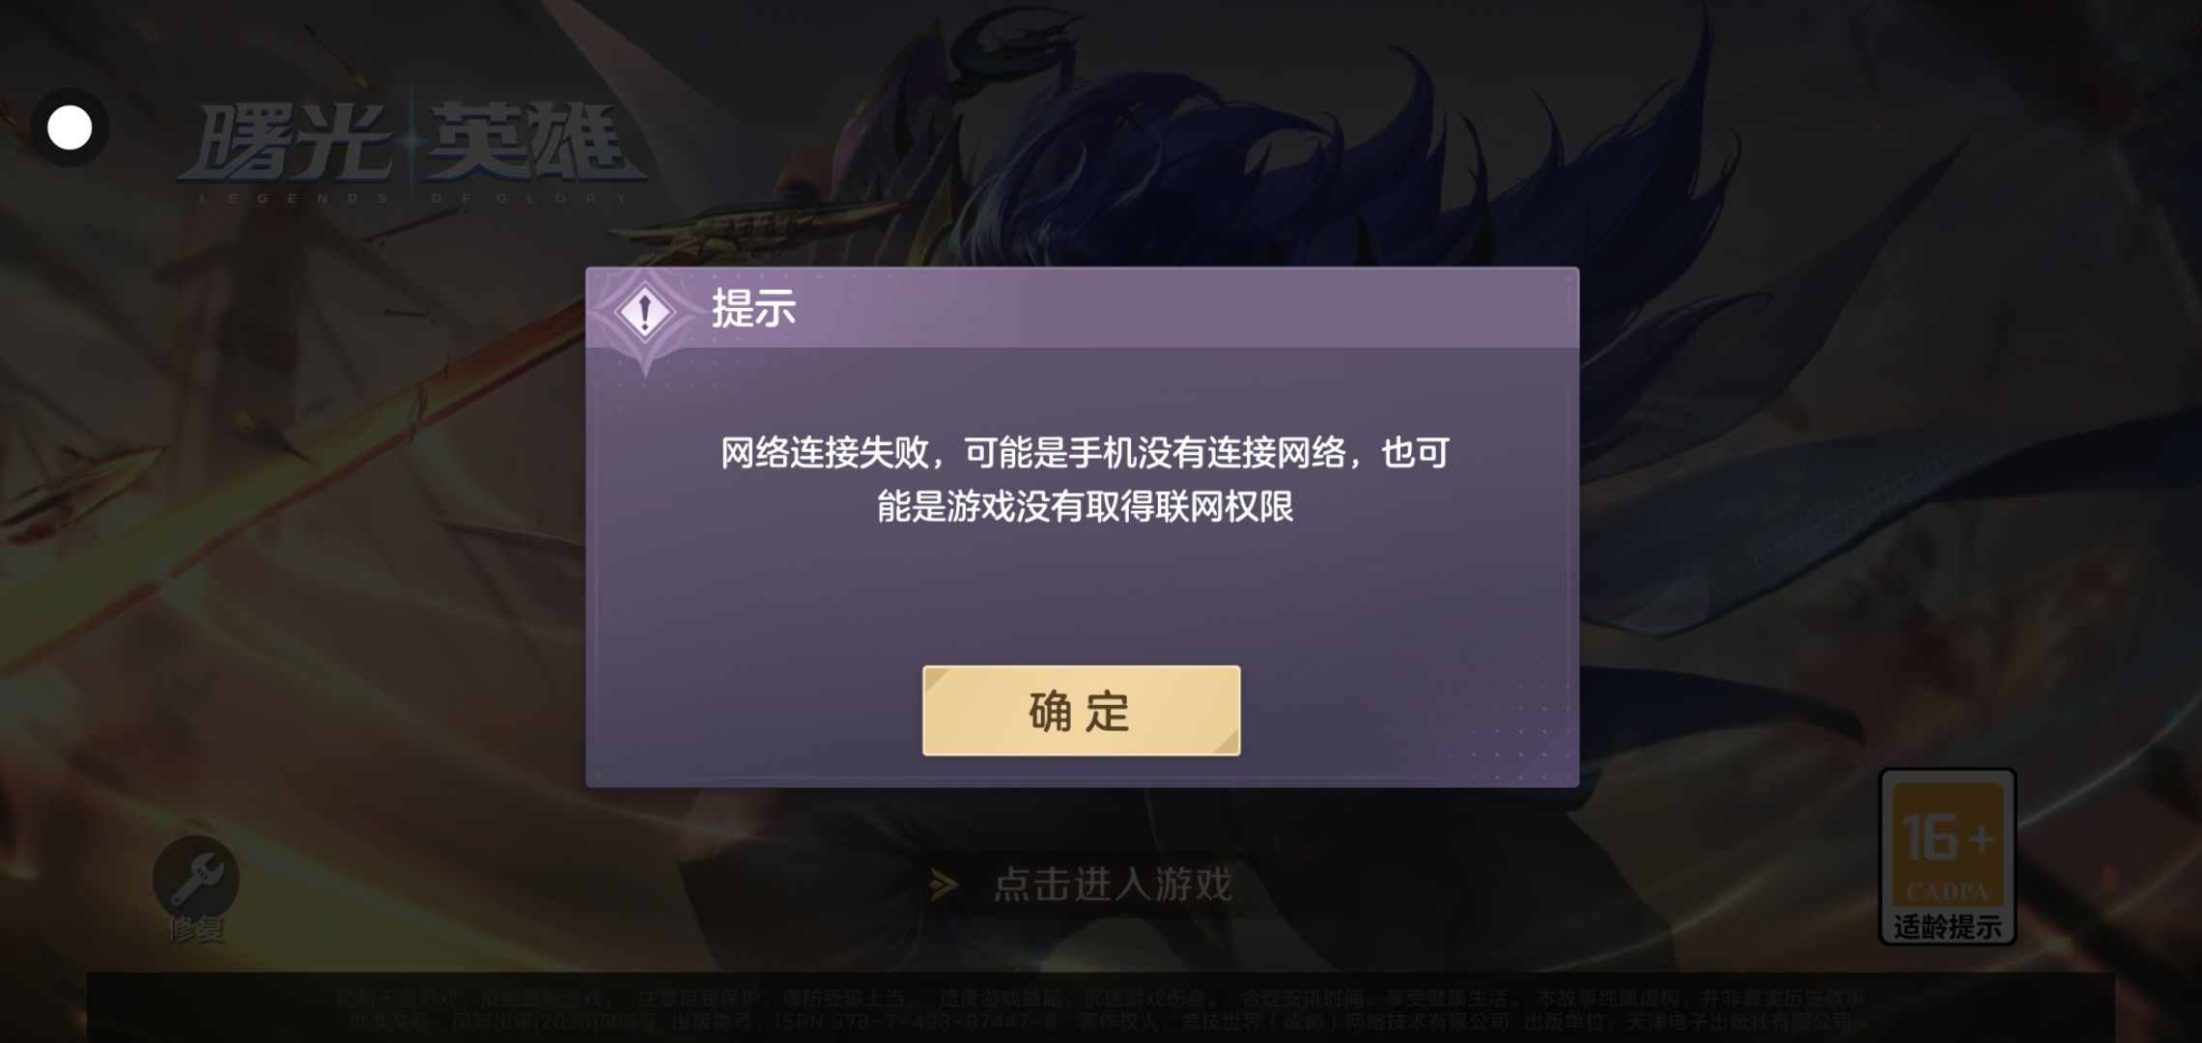The height and width of the screenshot is (1043, 2202).
Task: Open the 适龄提示 age advisory label
Action: (x=1947, y=927)
